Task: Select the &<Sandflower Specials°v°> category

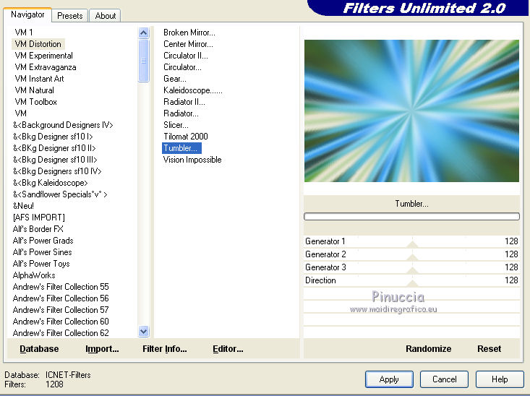Action: point(60,194)
